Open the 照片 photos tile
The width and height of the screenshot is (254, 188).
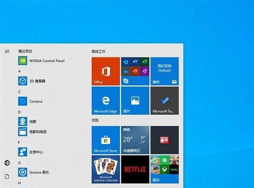click(135, 101)
